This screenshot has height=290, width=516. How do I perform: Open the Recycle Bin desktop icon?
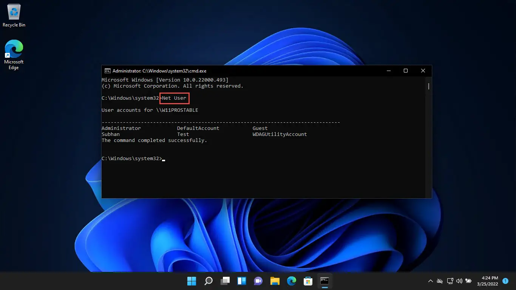[14, 15]
